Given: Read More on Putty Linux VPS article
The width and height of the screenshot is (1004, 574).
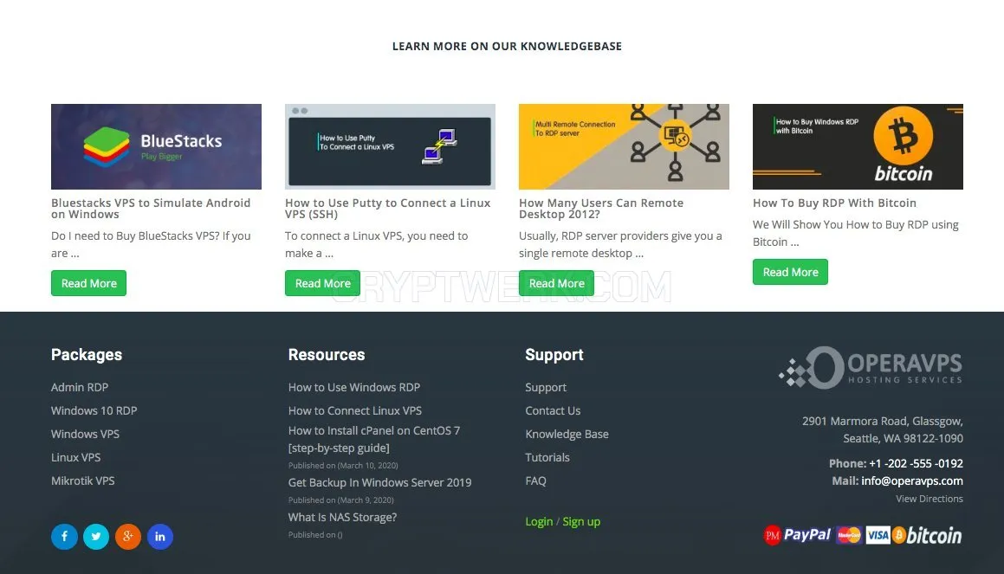Looking at the screenshot, I should [x=323, y=283].
